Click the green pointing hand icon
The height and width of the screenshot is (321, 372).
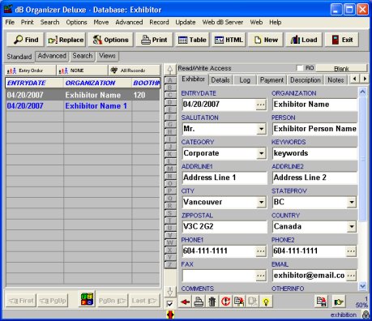pyautogui.click(x=339, y=302)
